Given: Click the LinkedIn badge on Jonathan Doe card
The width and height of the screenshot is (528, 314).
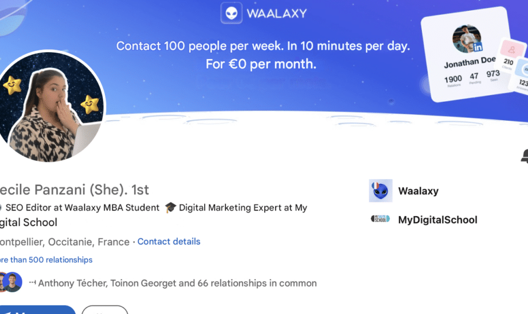Looking at the screenshot, I should click(477, 47).
